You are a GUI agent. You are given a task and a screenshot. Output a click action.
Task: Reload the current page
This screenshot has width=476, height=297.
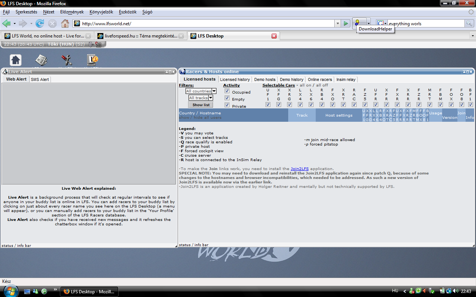click(x=40, y=24)
